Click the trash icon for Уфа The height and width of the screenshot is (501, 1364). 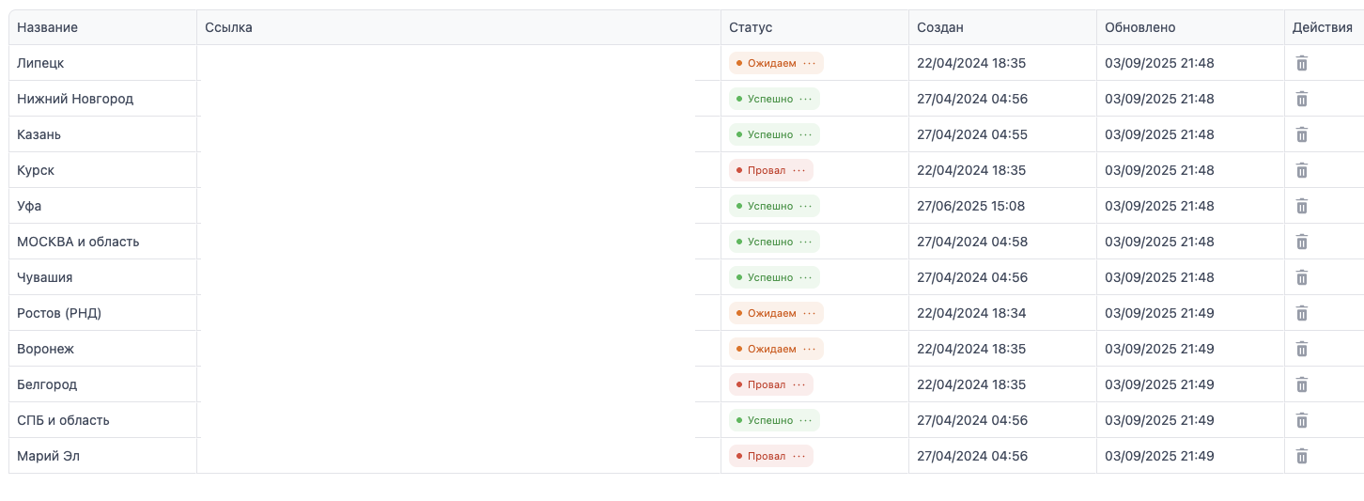tap(1302, 206)
